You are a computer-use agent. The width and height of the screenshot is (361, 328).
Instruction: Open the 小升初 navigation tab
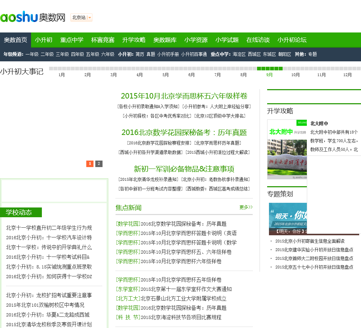click(x=44, y=40)
